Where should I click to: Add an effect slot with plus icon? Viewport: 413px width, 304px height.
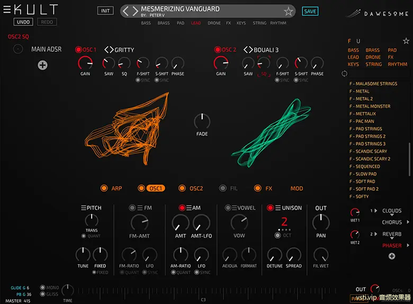tap(392, 256)
